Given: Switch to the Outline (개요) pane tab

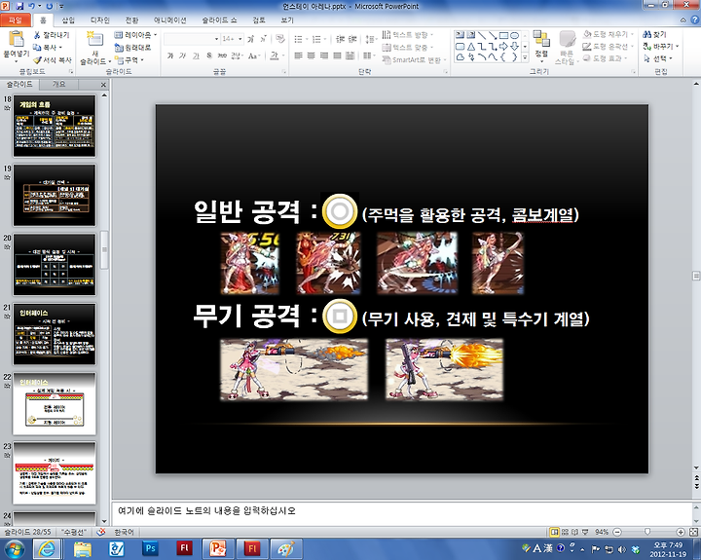Looking at the screenshot, I should (x=59, y=84).
